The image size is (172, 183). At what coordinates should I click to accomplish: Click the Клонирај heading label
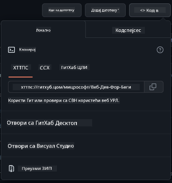(28, 50)
